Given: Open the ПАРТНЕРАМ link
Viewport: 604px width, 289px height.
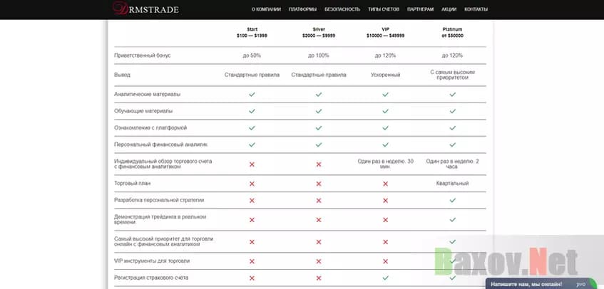Looking at the screenshot, I should pos(420,9).
